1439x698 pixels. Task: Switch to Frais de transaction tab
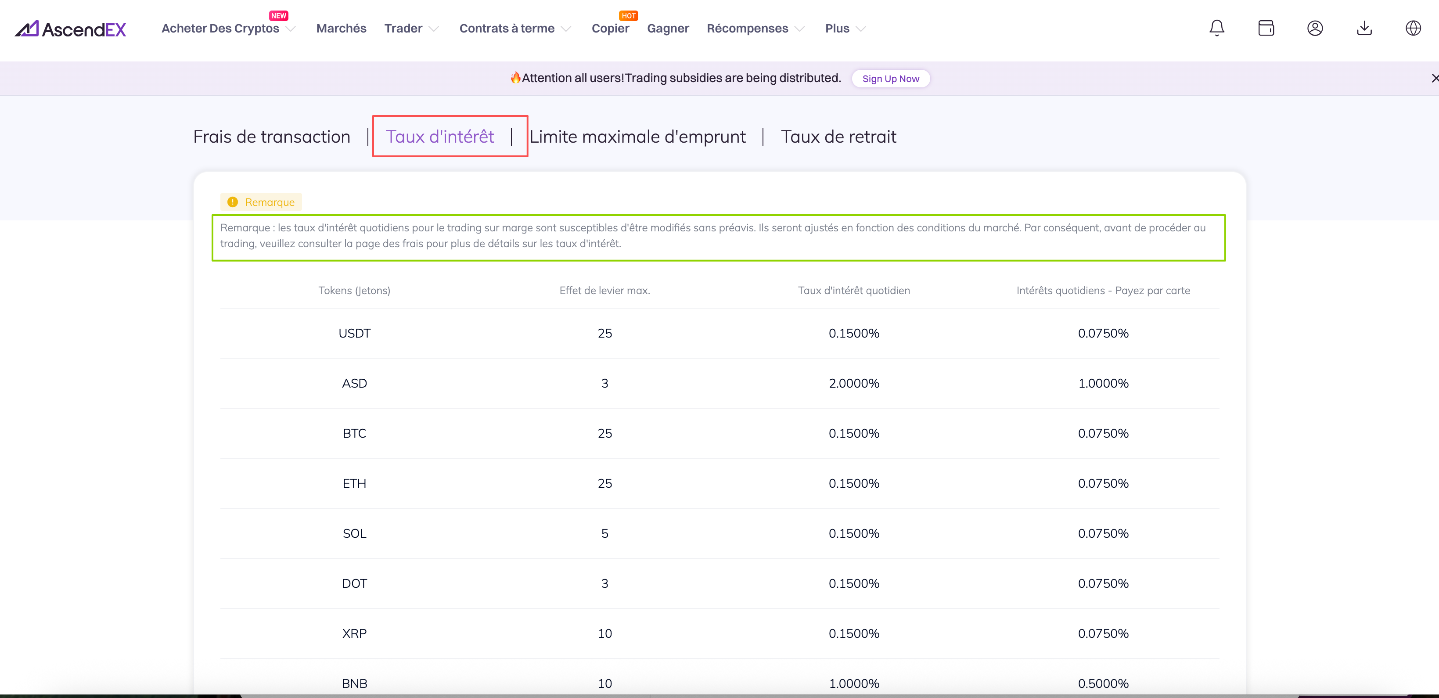[x=271, y=137]
